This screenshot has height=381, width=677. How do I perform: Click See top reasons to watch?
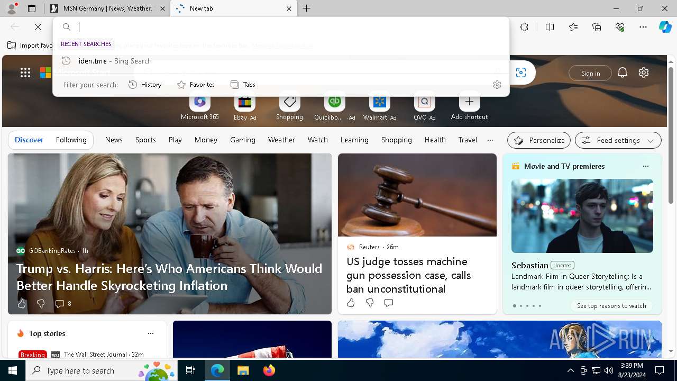(611, 306)
